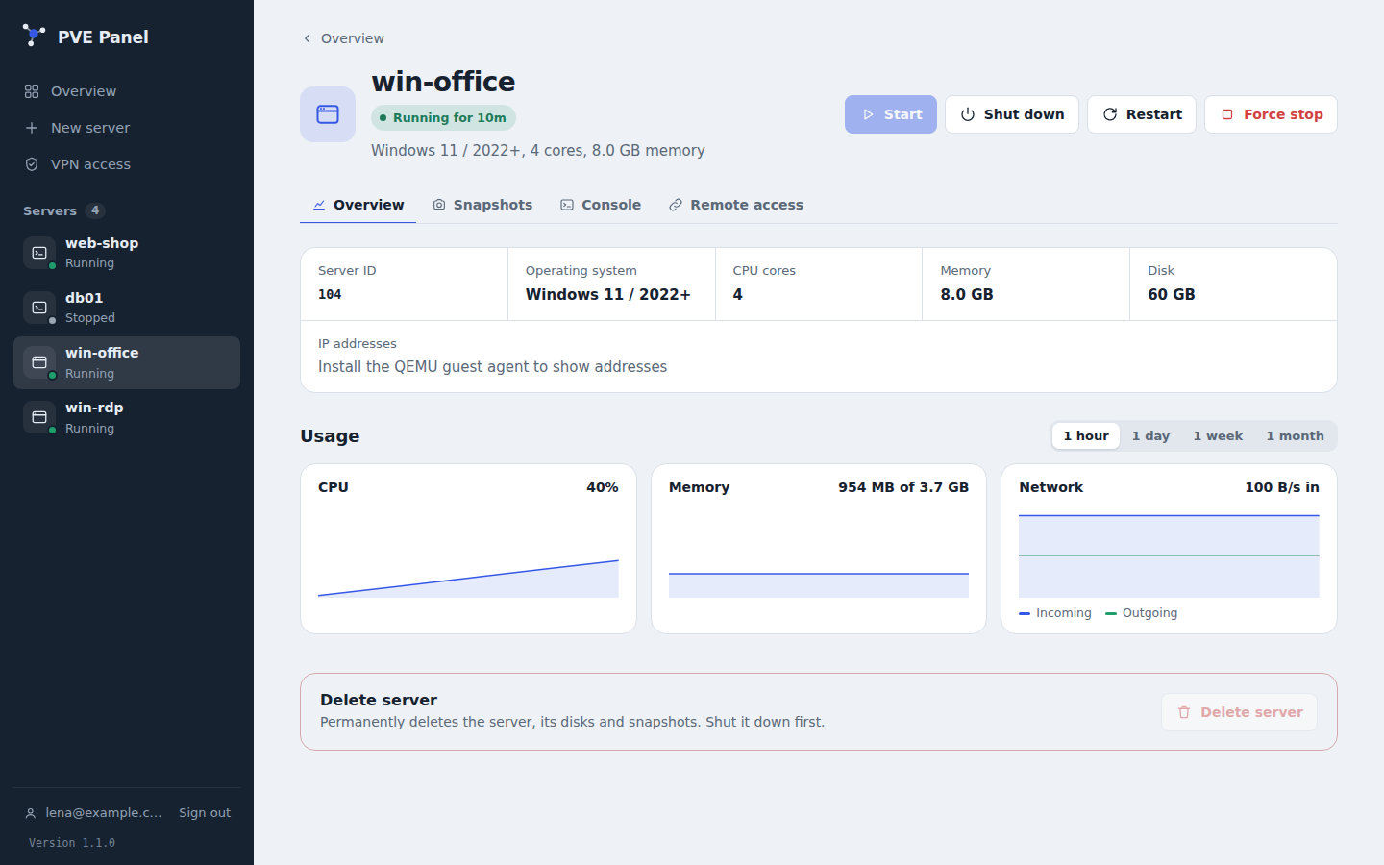This screenshot has width=1384, height=865.
Task: Click the Overview grid icon in sidebar
Action: tap(32, 91)
